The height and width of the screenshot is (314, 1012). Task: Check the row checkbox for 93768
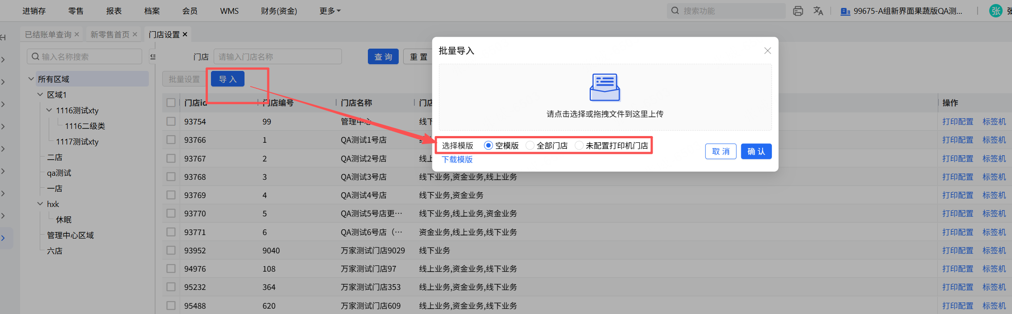click(x=171, y=177)
